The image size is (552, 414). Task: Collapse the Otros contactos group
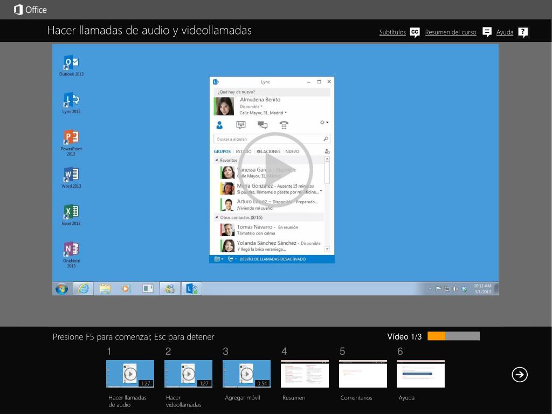pos(217,218)
